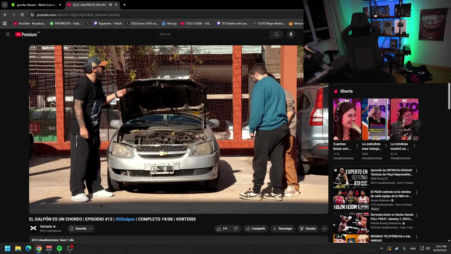Expand the Suscrito notification dropdown
Image resolution: width=451 pixels, height=254 pixels.
click(90, 229)
